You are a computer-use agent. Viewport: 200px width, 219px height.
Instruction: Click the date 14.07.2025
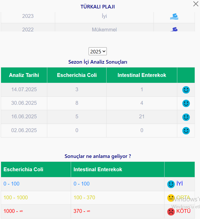(24, 89)
